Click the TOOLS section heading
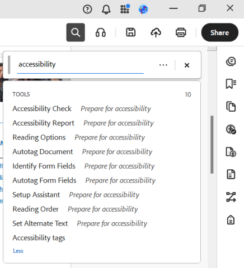The height and width of the screenshot is (268, 244). [21, 94]
